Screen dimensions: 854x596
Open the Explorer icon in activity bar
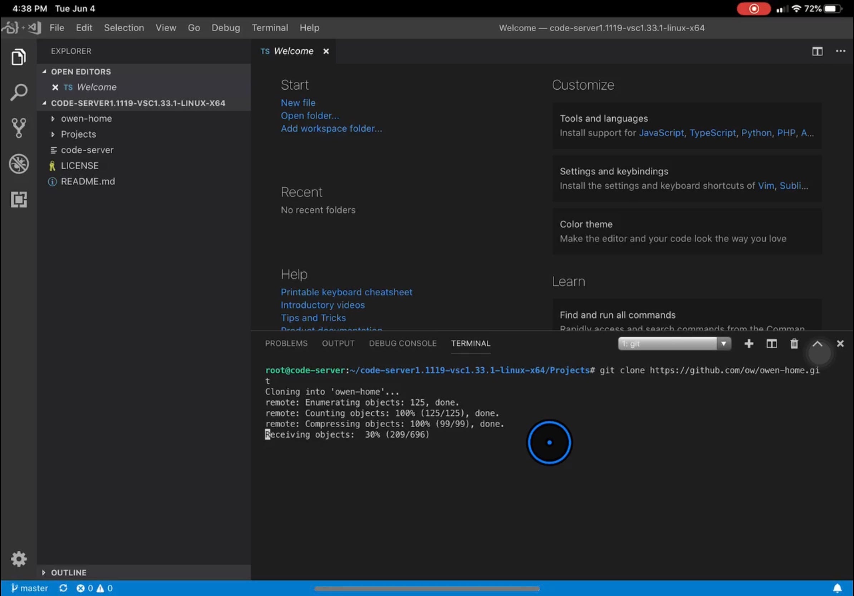(x=18, y=57)
